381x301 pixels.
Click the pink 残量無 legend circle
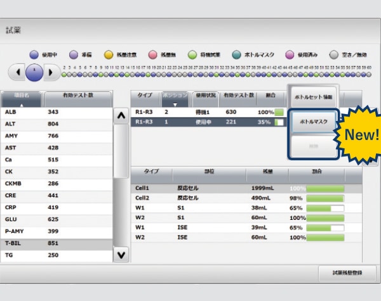152,54
